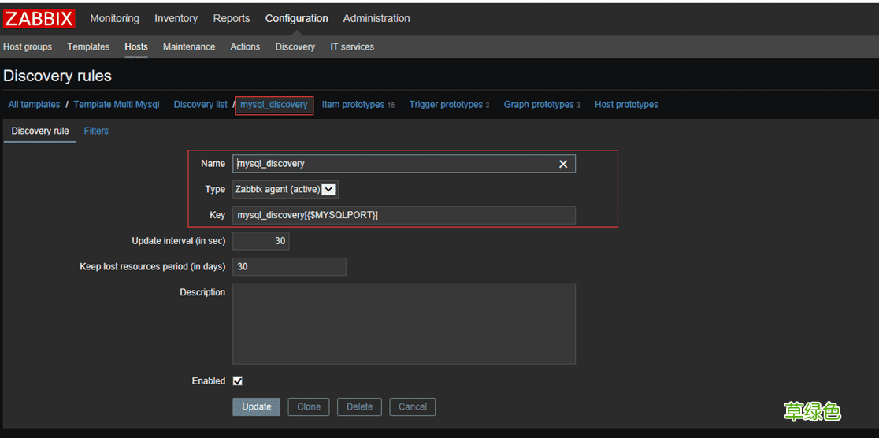Toggle the Enabled checkbox
879x438 pixels.
pyautogui.click(x=238, y=381)
